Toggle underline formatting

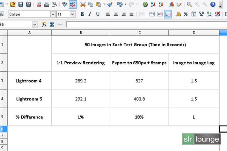98,14
